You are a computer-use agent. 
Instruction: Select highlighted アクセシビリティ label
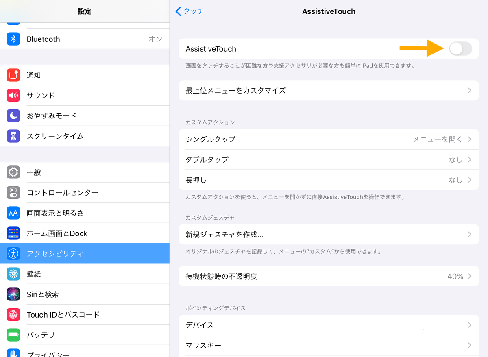(x=55, y=254)
